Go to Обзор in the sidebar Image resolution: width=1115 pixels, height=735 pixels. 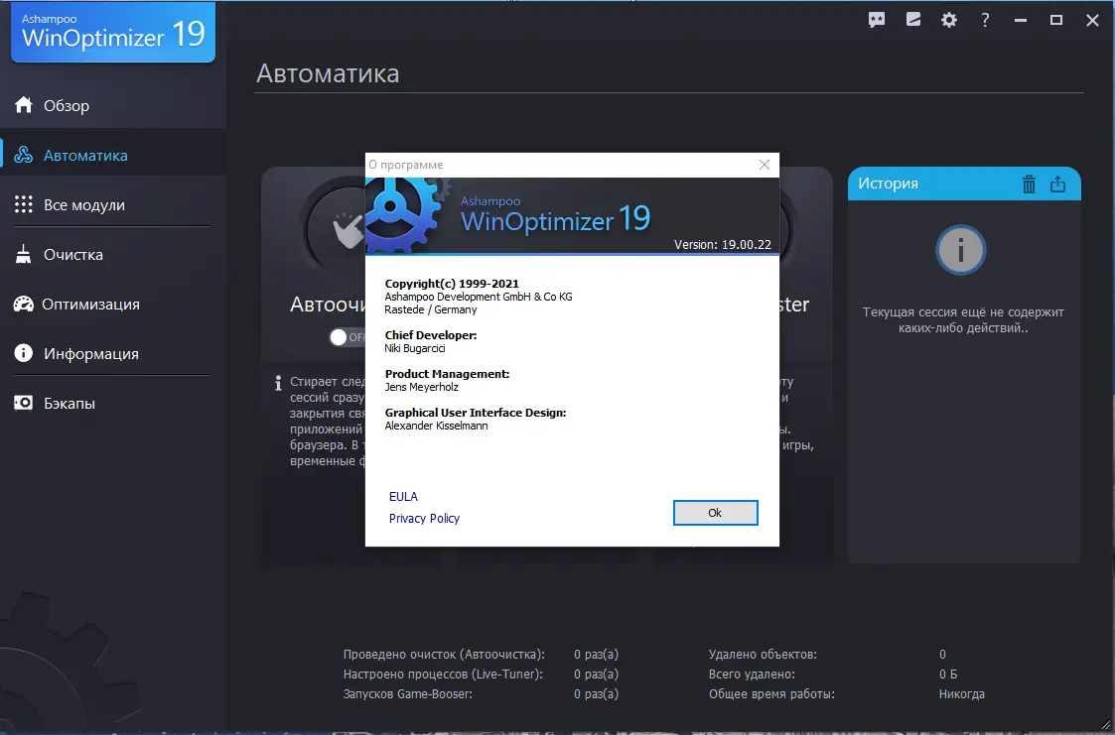point(114,105)
